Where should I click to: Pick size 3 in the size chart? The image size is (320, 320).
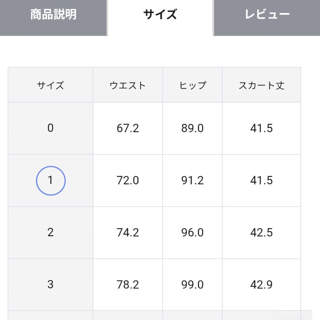tap(50, 284)
